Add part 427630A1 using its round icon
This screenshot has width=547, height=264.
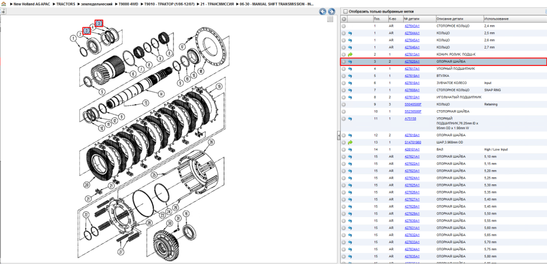pos(344,220)
